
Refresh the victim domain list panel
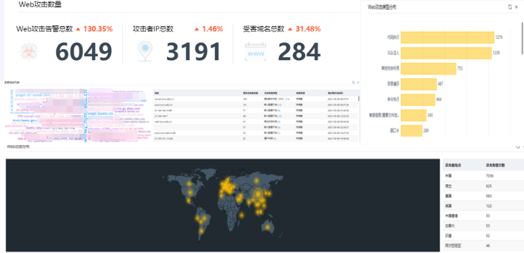[354, 82]
